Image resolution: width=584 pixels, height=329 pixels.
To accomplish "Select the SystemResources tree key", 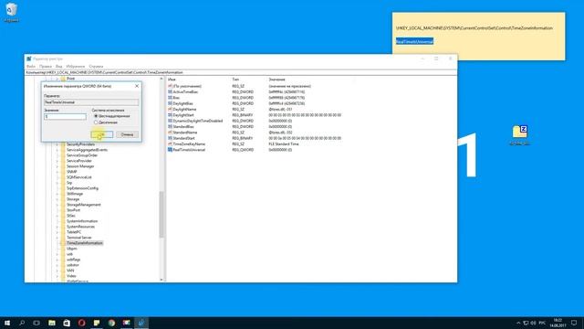I will coord(80,227).
